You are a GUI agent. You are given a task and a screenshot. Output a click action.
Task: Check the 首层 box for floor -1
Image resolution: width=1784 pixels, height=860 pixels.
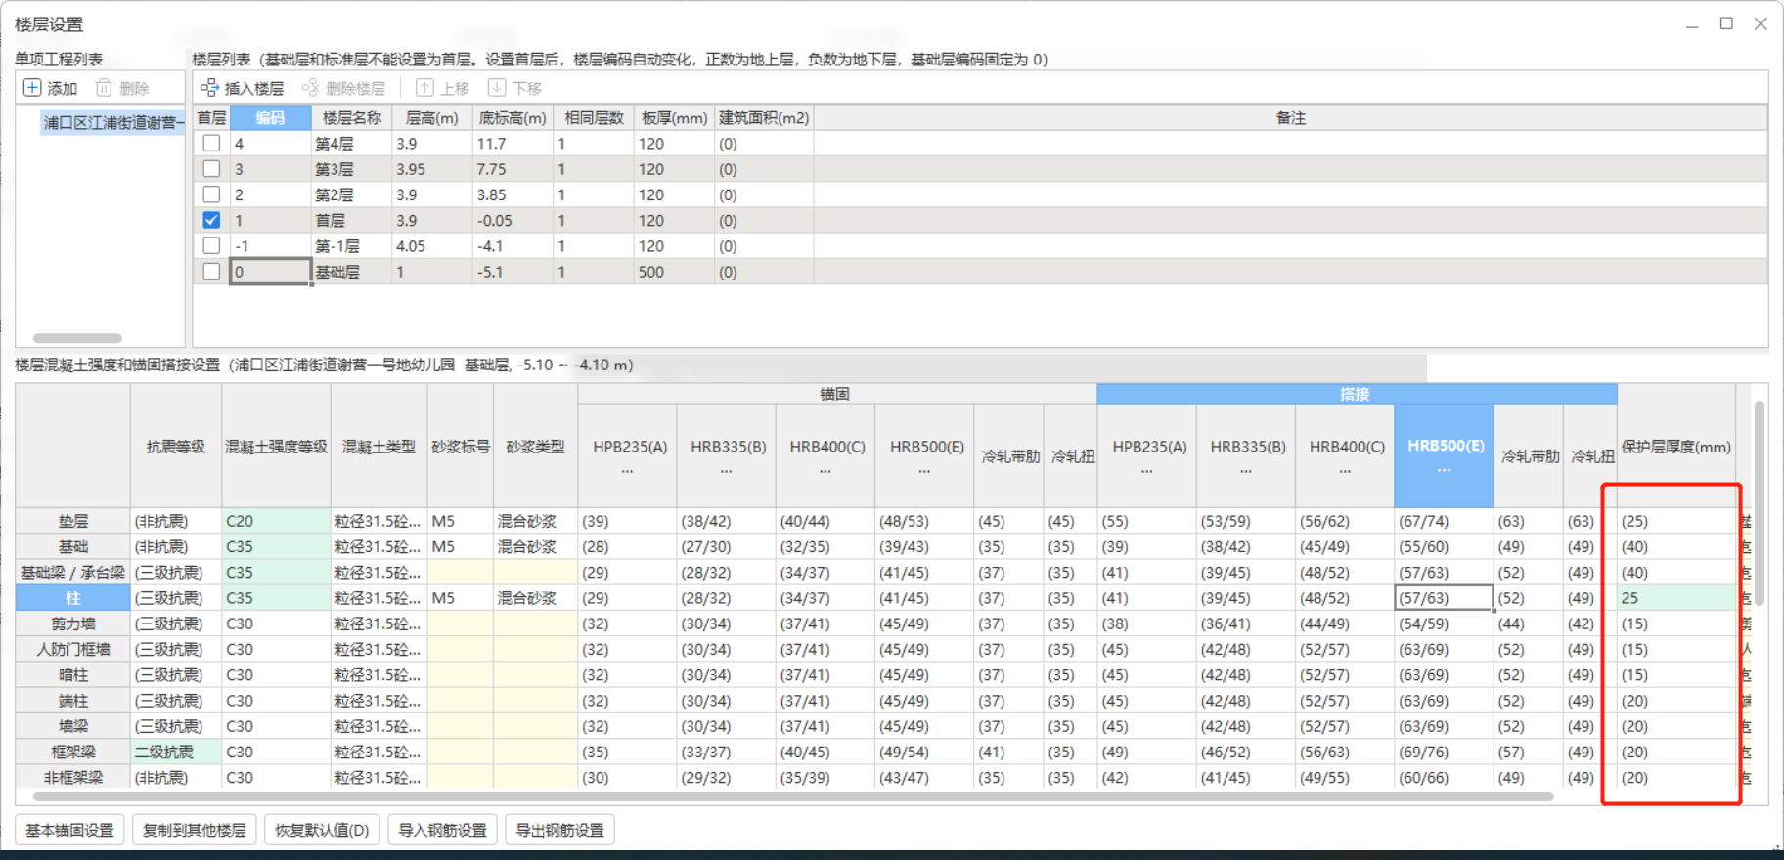tap(211, 246)
